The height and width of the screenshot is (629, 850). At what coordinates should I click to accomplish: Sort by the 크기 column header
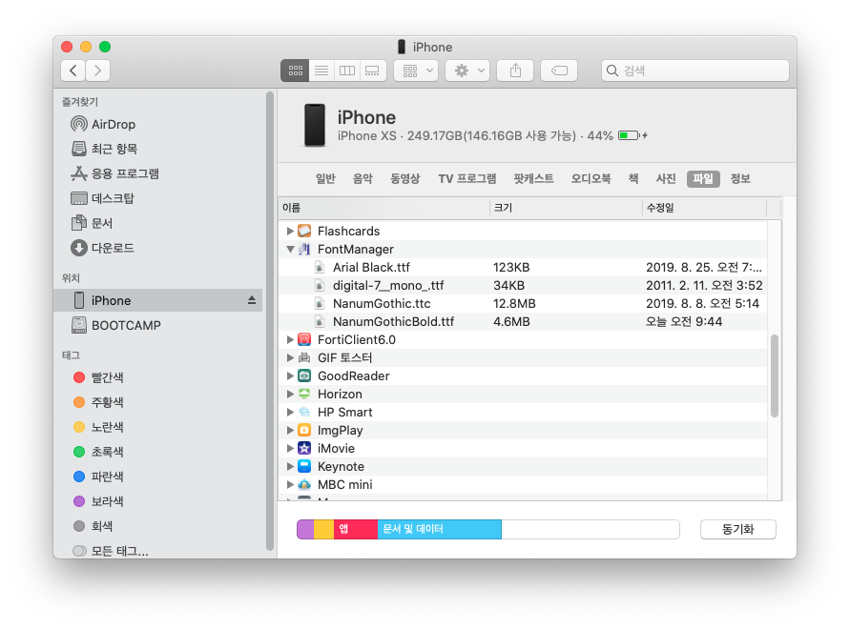pos(566,208)
